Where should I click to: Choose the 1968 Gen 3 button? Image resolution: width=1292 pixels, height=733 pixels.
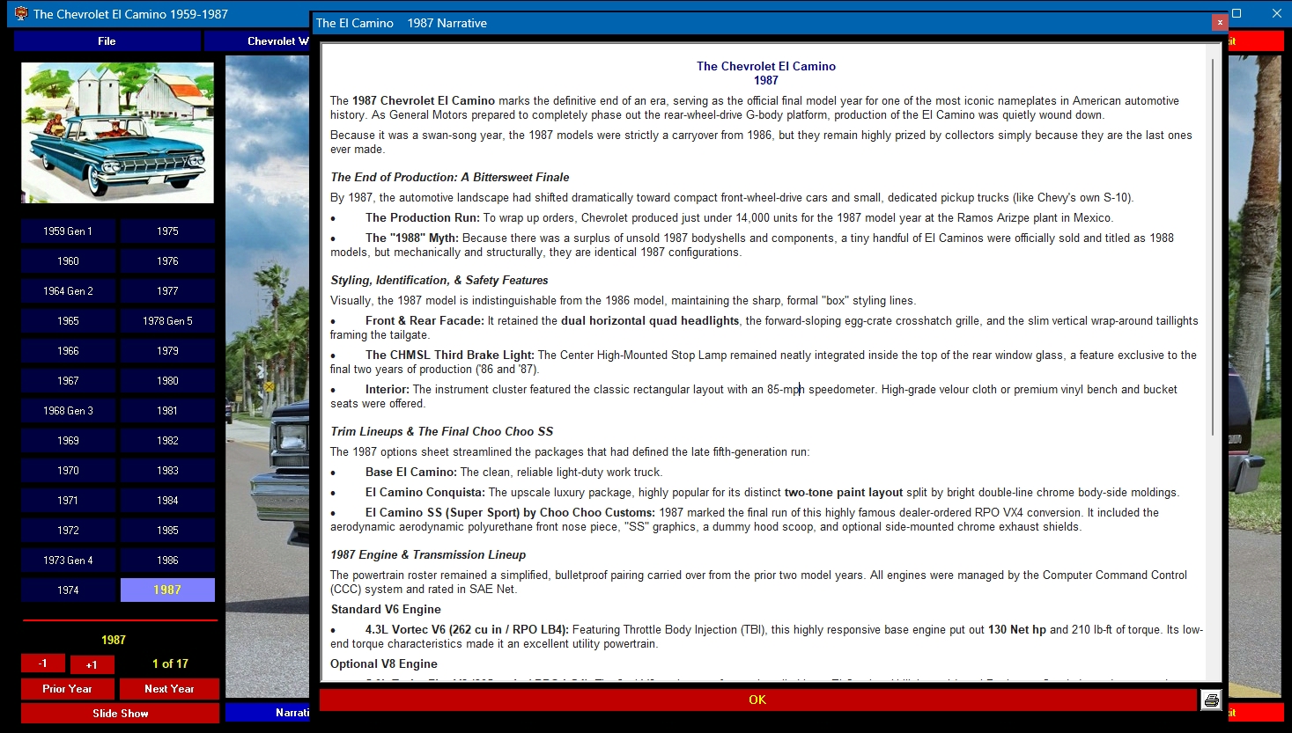point(68,411)
